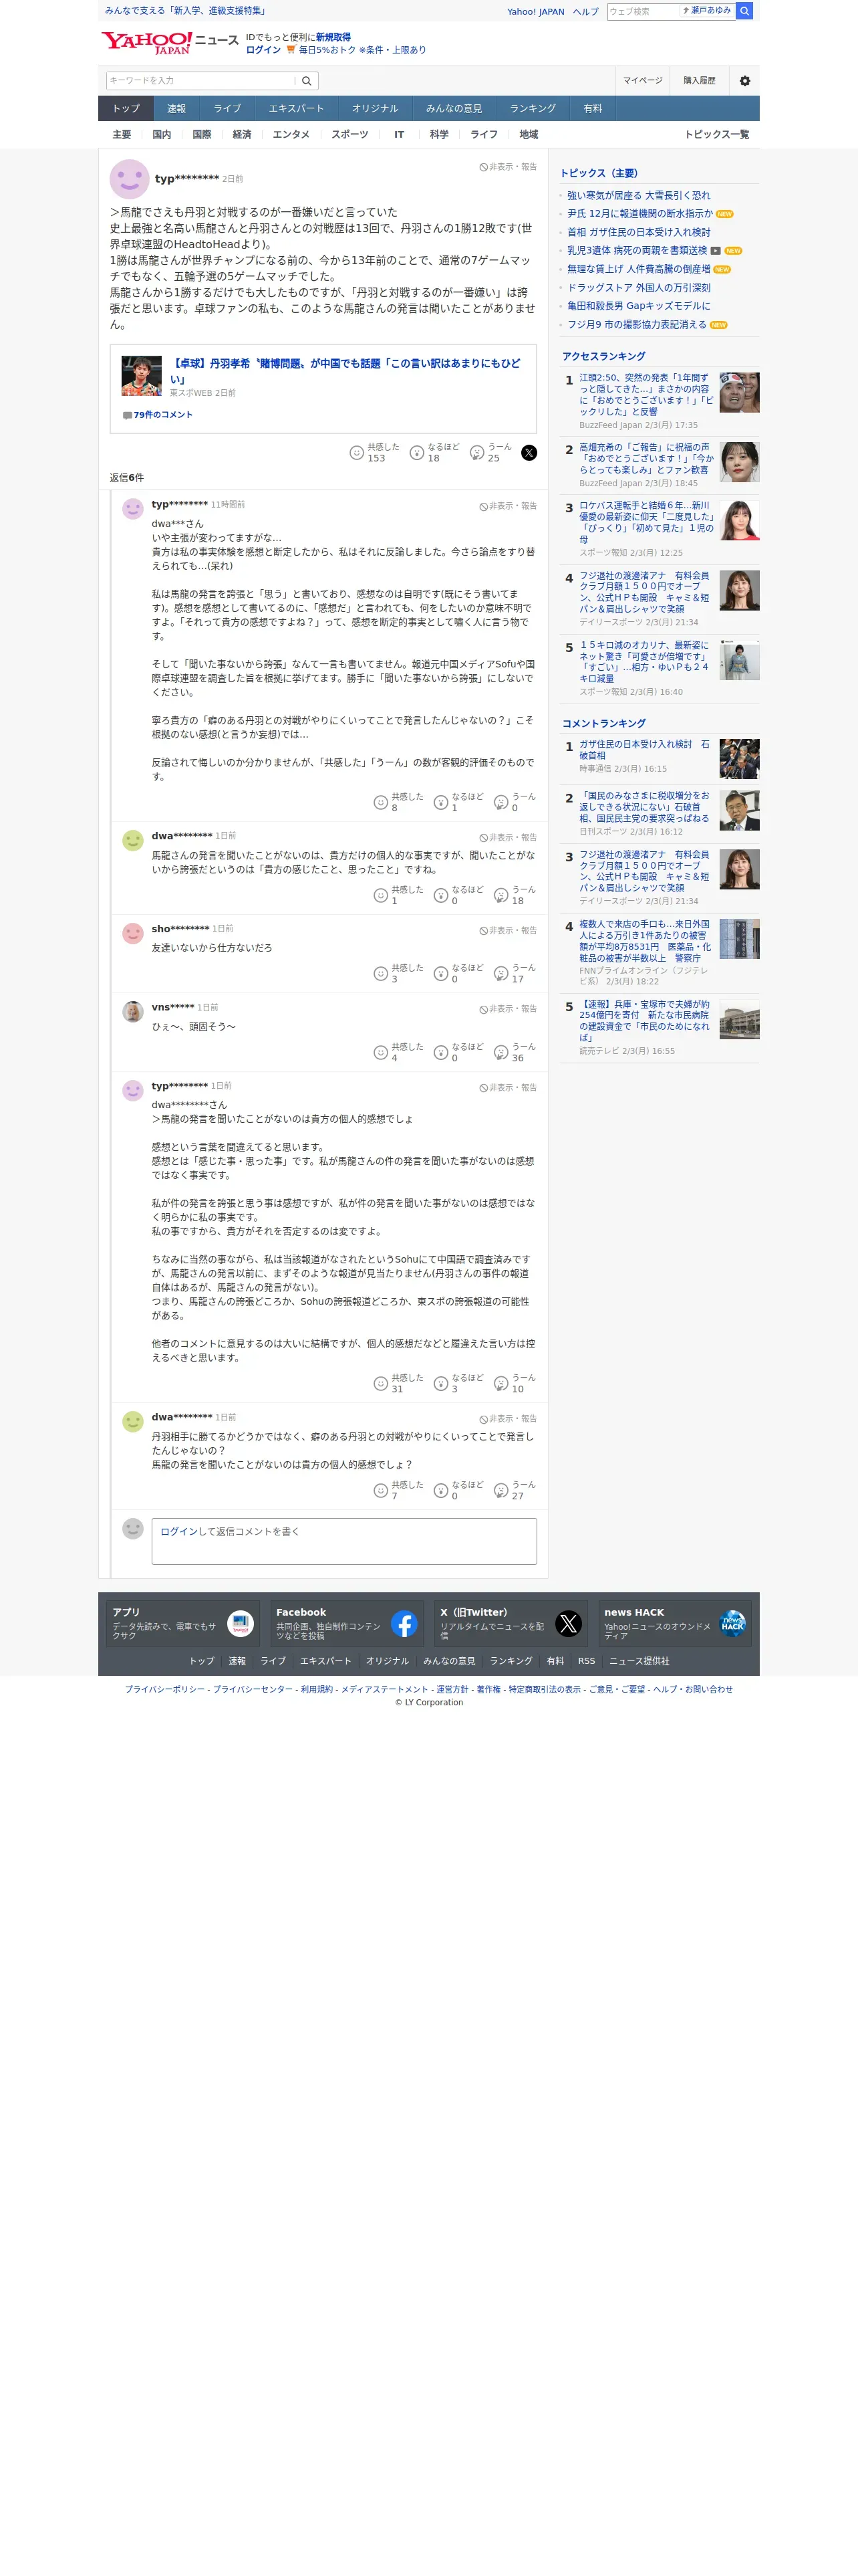Click in the keyword input field
The image size is (858, 2576).
point(200,81)
